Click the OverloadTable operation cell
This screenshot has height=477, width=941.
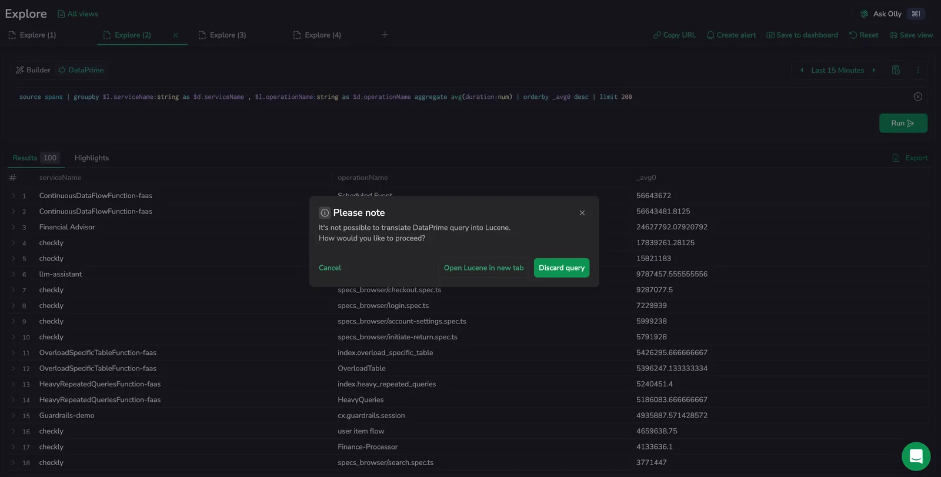pos(362,368)
